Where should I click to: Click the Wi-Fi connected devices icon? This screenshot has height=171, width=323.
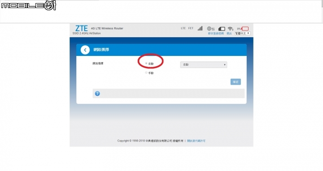[x=231, y=29]
